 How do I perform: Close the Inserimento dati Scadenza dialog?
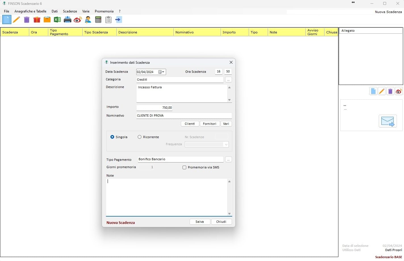pyautogui.click(x=231, y=62)
